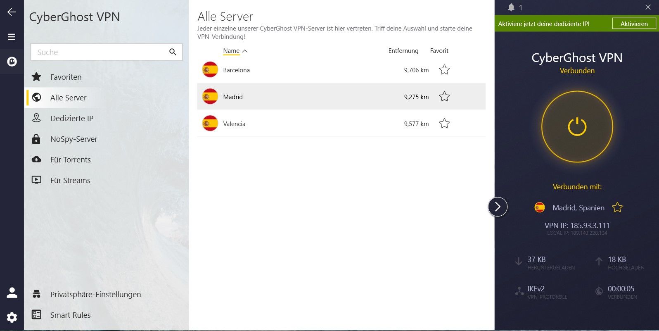Sort by Entfernung column
This screenshot has height=331, width=659.
click(403, 51)
